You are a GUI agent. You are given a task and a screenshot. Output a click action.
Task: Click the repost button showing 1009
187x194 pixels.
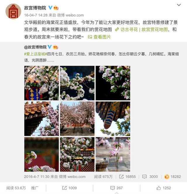click(70, 188)
